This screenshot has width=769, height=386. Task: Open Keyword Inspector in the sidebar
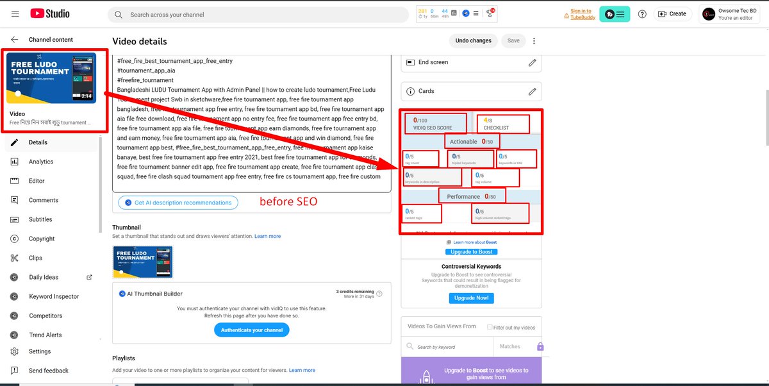(50, 296)
